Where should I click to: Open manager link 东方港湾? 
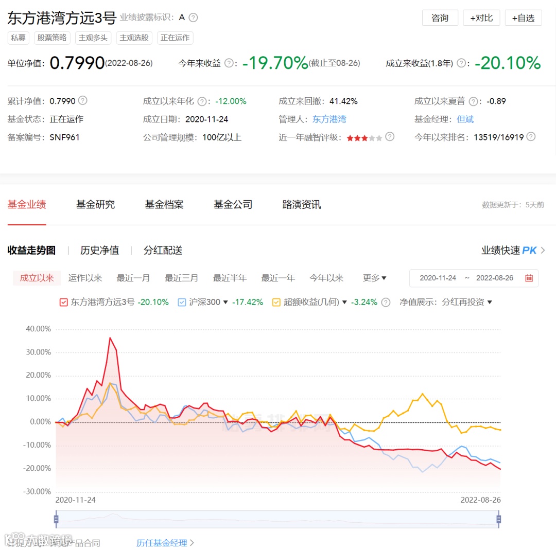tap(329, 119)
